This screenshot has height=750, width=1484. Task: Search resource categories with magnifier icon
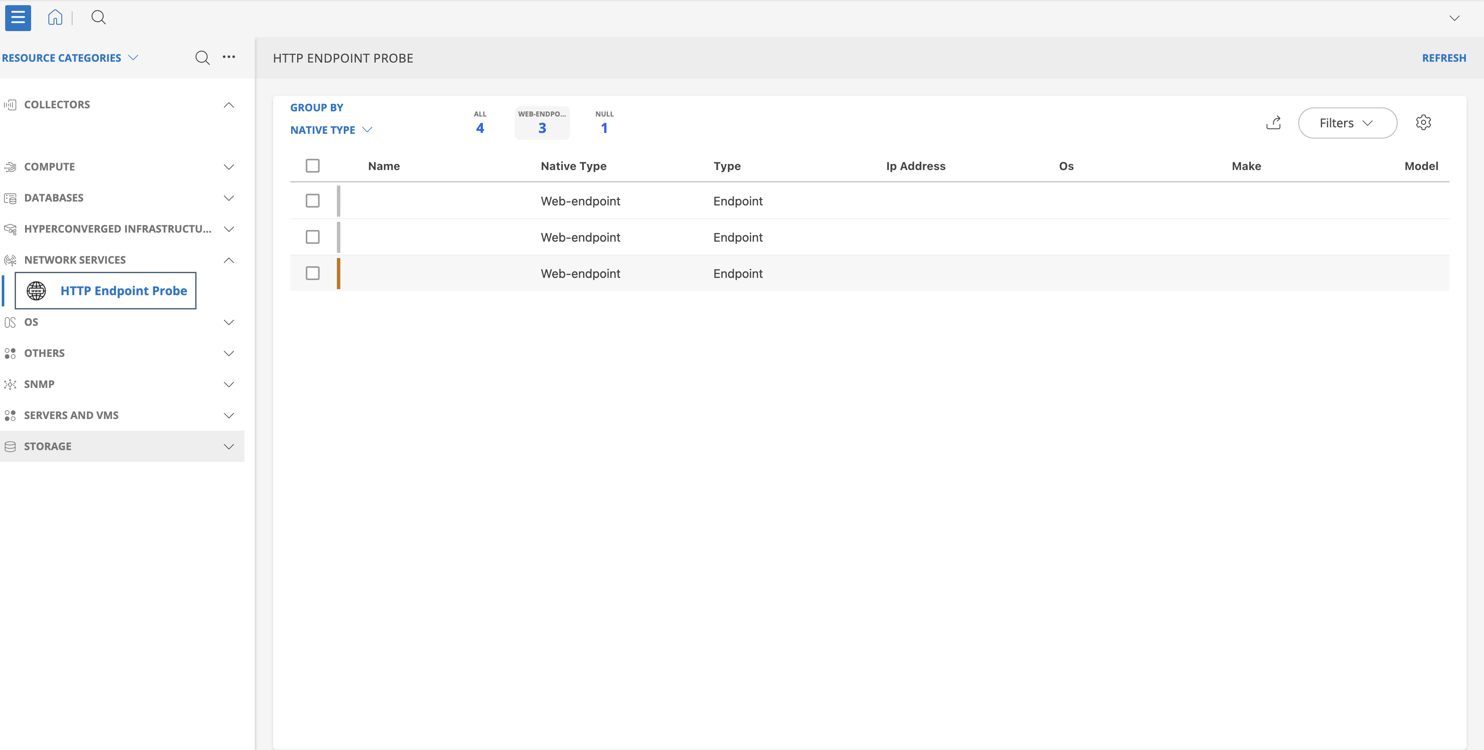click(202, 57)
